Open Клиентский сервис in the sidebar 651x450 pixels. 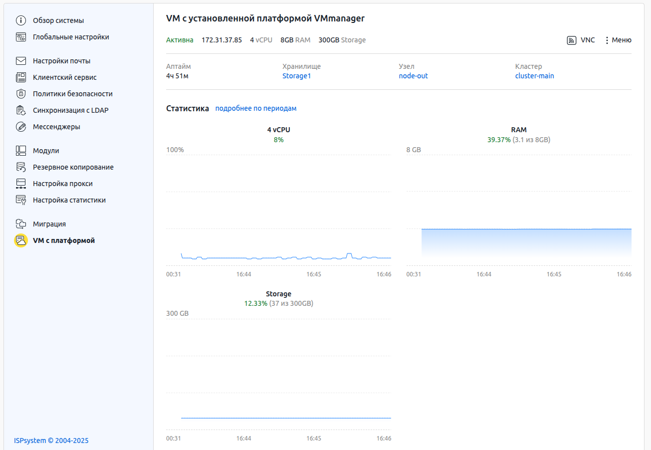[x=64, y=77]
